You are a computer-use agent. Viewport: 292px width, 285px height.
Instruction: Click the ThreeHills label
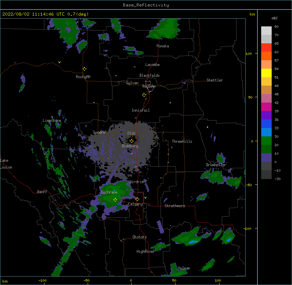coord(182,141)
